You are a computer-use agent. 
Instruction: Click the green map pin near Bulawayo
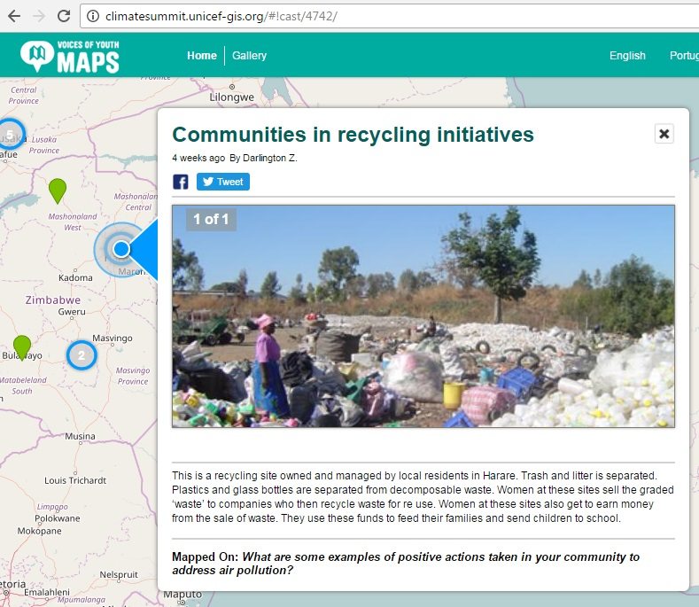click(x=22, y=346)
